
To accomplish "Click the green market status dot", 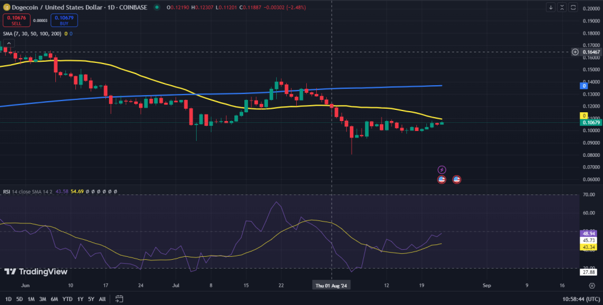I will pos(157,7).
